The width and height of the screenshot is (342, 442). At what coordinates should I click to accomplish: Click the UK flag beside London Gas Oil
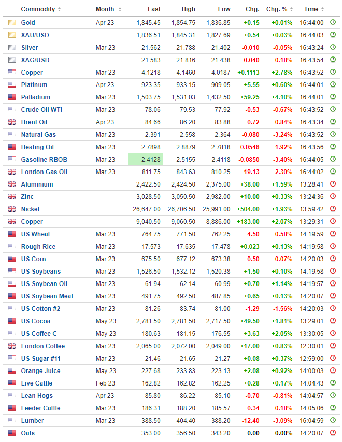(x=12, y=172)
